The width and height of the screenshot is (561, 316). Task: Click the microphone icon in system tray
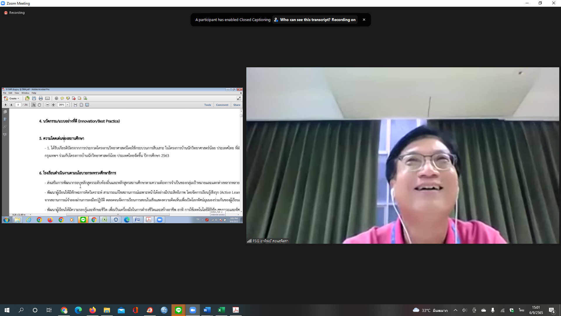pos(493,310)
